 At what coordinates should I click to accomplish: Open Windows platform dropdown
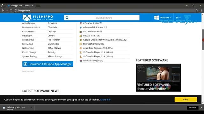[x=166, y=18]
